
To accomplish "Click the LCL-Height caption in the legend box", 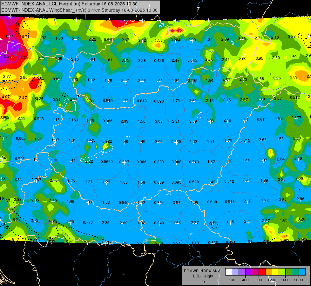I will point(203,276).
